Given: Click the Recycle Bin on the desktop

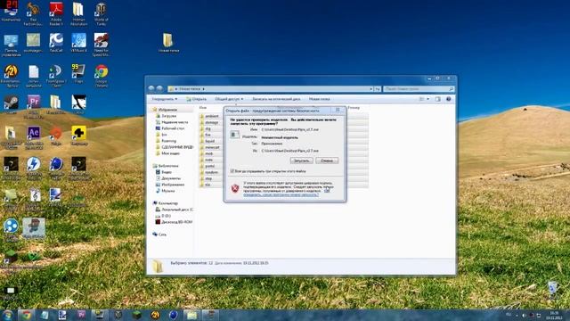Looking at the screenshot, I should (x=552, y=291).
